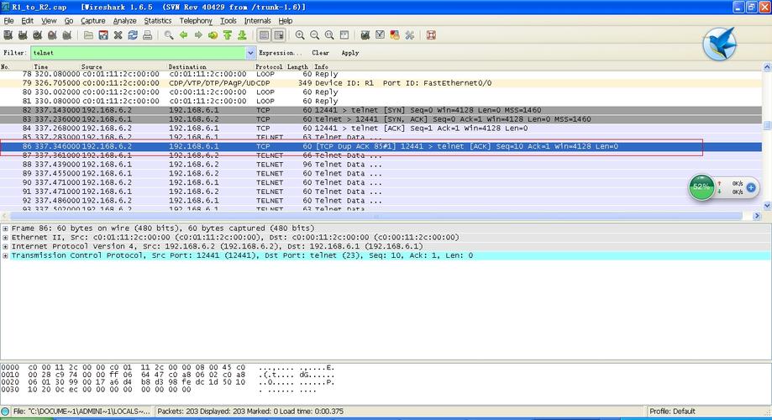
Task: Zoom in on the packet text
Action: pos(300,35)
